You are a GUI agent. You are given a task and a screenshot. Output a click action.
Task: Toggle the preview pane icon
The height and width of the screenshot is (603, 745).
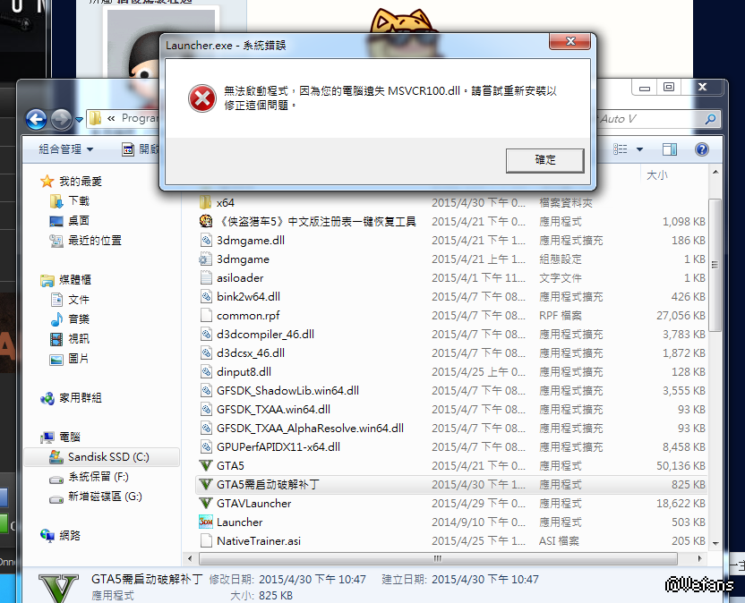(670, 149)
